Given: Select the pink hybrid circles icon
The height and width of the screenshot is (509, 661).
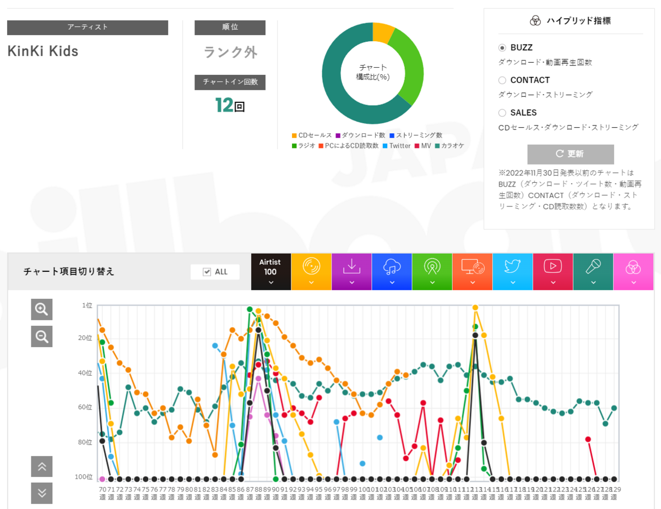Looking at the screenshot, I should 633,267.
